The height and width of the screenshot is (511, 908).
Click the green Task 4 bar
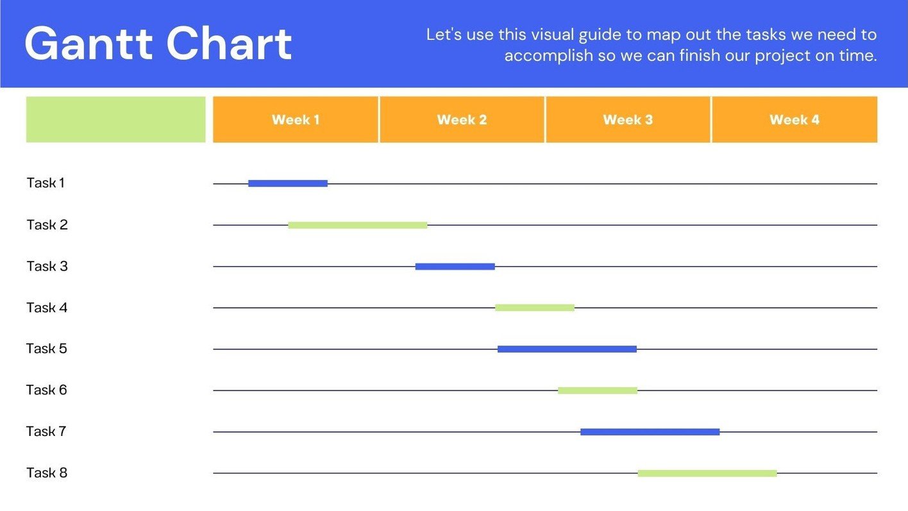click(x=534, y=308)
